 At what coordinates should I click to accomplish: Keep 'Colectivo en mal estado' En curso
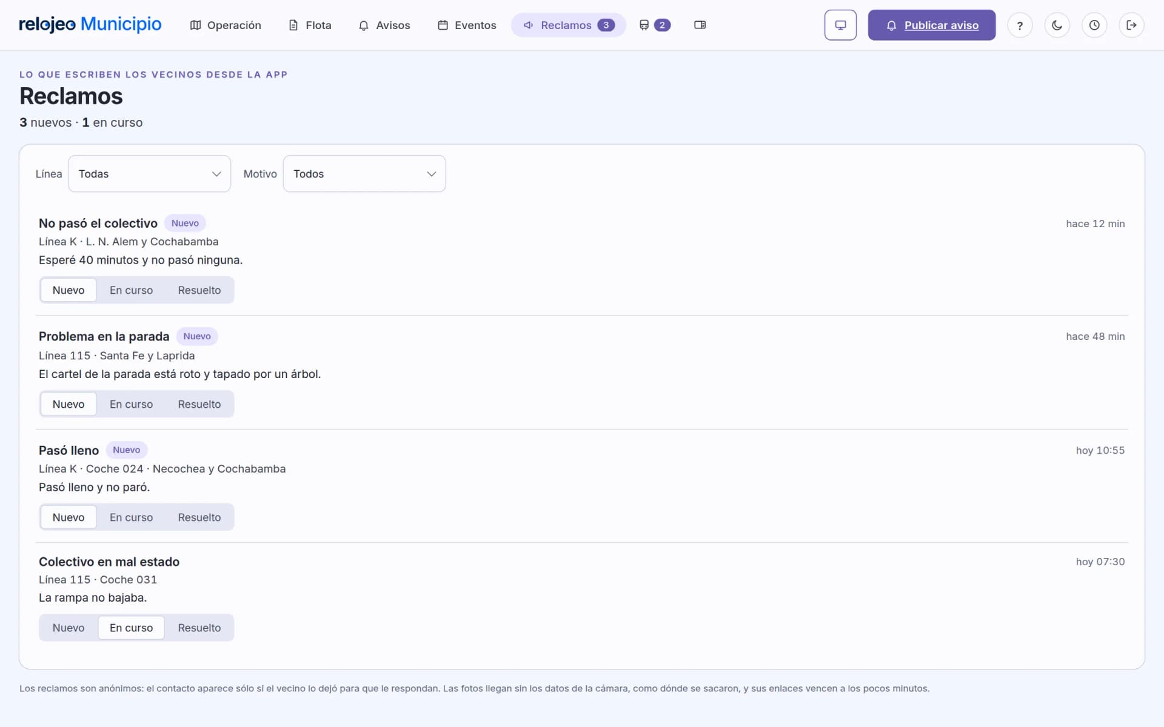point(131,628)
